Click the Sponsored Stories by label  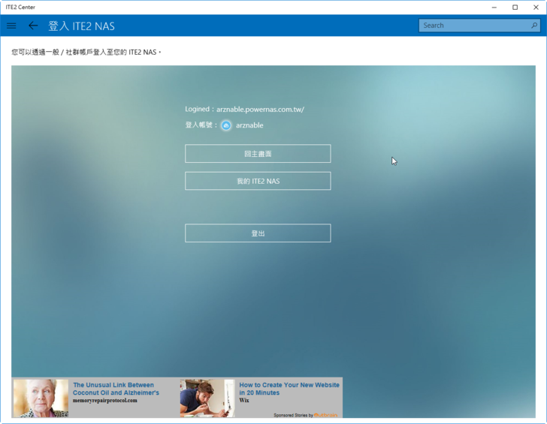click(293, 415)
